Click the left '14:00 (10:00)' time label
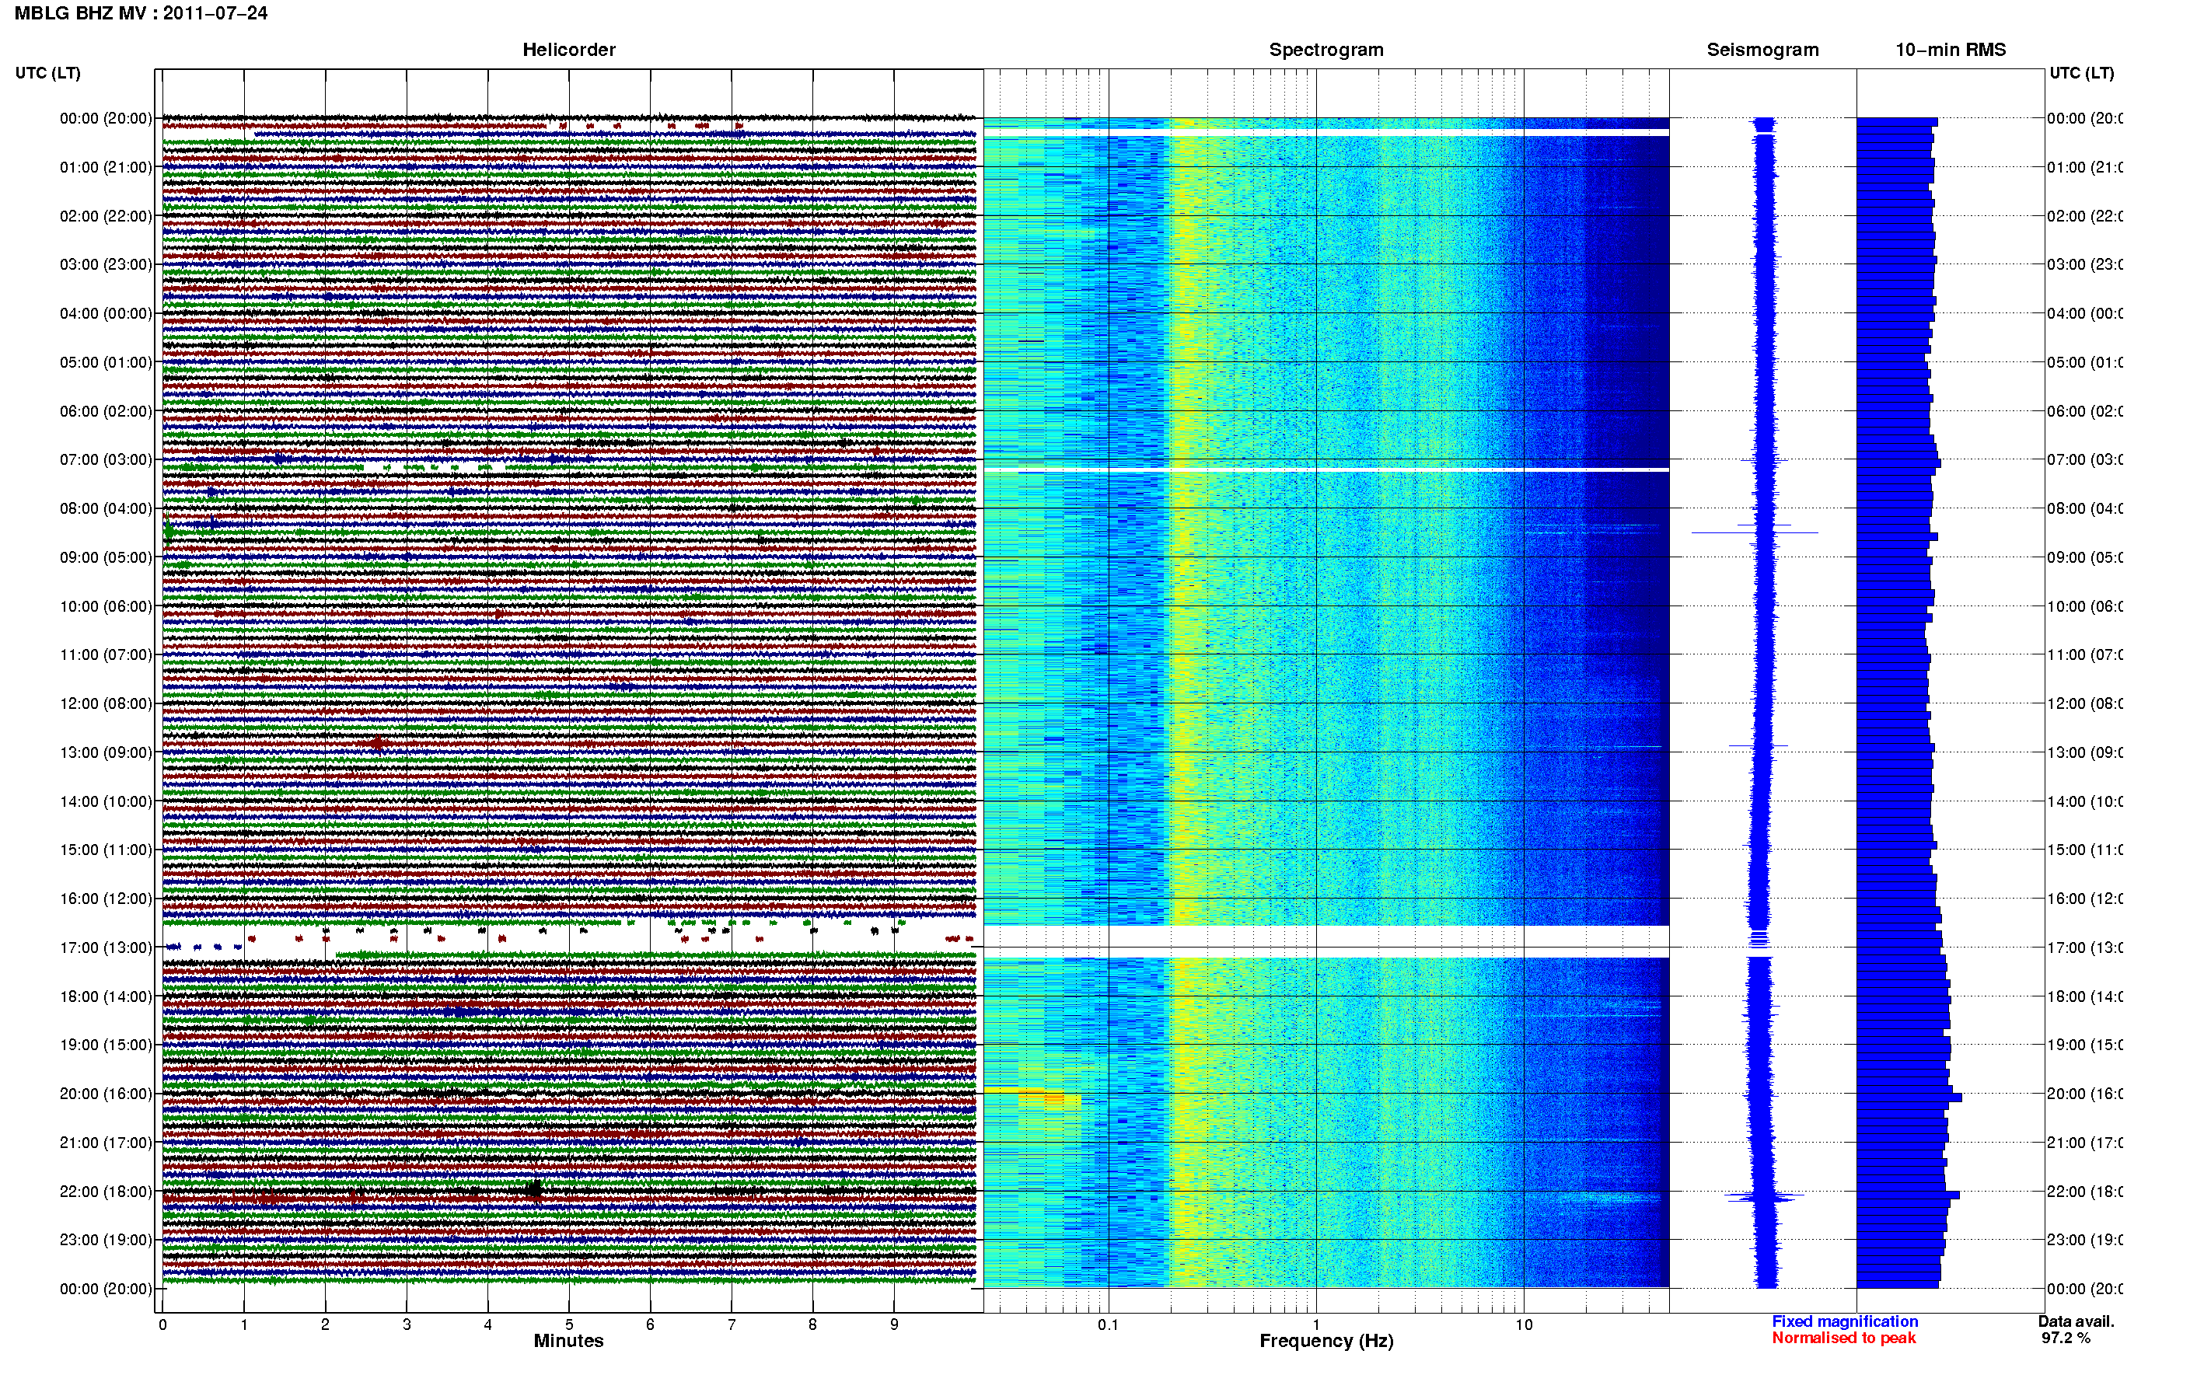2211x1382 pixels. 106,801
